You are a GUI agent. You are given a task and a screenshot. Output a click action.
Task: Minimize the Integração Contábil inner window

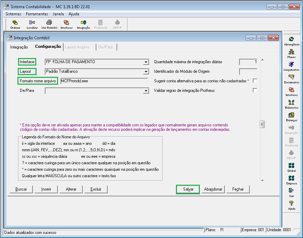[x=251, y=38]
